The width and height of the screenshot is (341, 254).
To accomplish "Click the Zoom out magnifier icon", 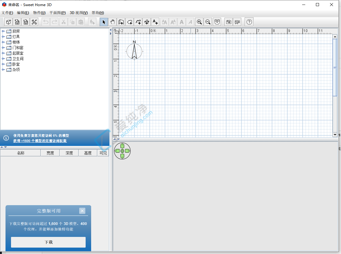I will pyautogui.click(x=208, y=22).
